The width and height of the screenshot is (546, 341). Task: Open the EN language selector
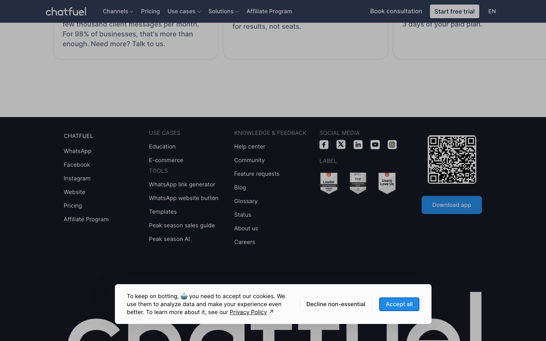492,11
